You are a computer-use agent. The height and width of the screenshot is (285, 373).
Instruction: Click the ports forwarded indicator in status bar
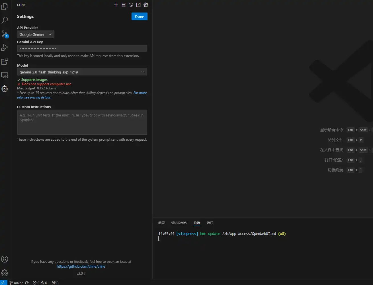pyautogui.click(x=55, y=283)
